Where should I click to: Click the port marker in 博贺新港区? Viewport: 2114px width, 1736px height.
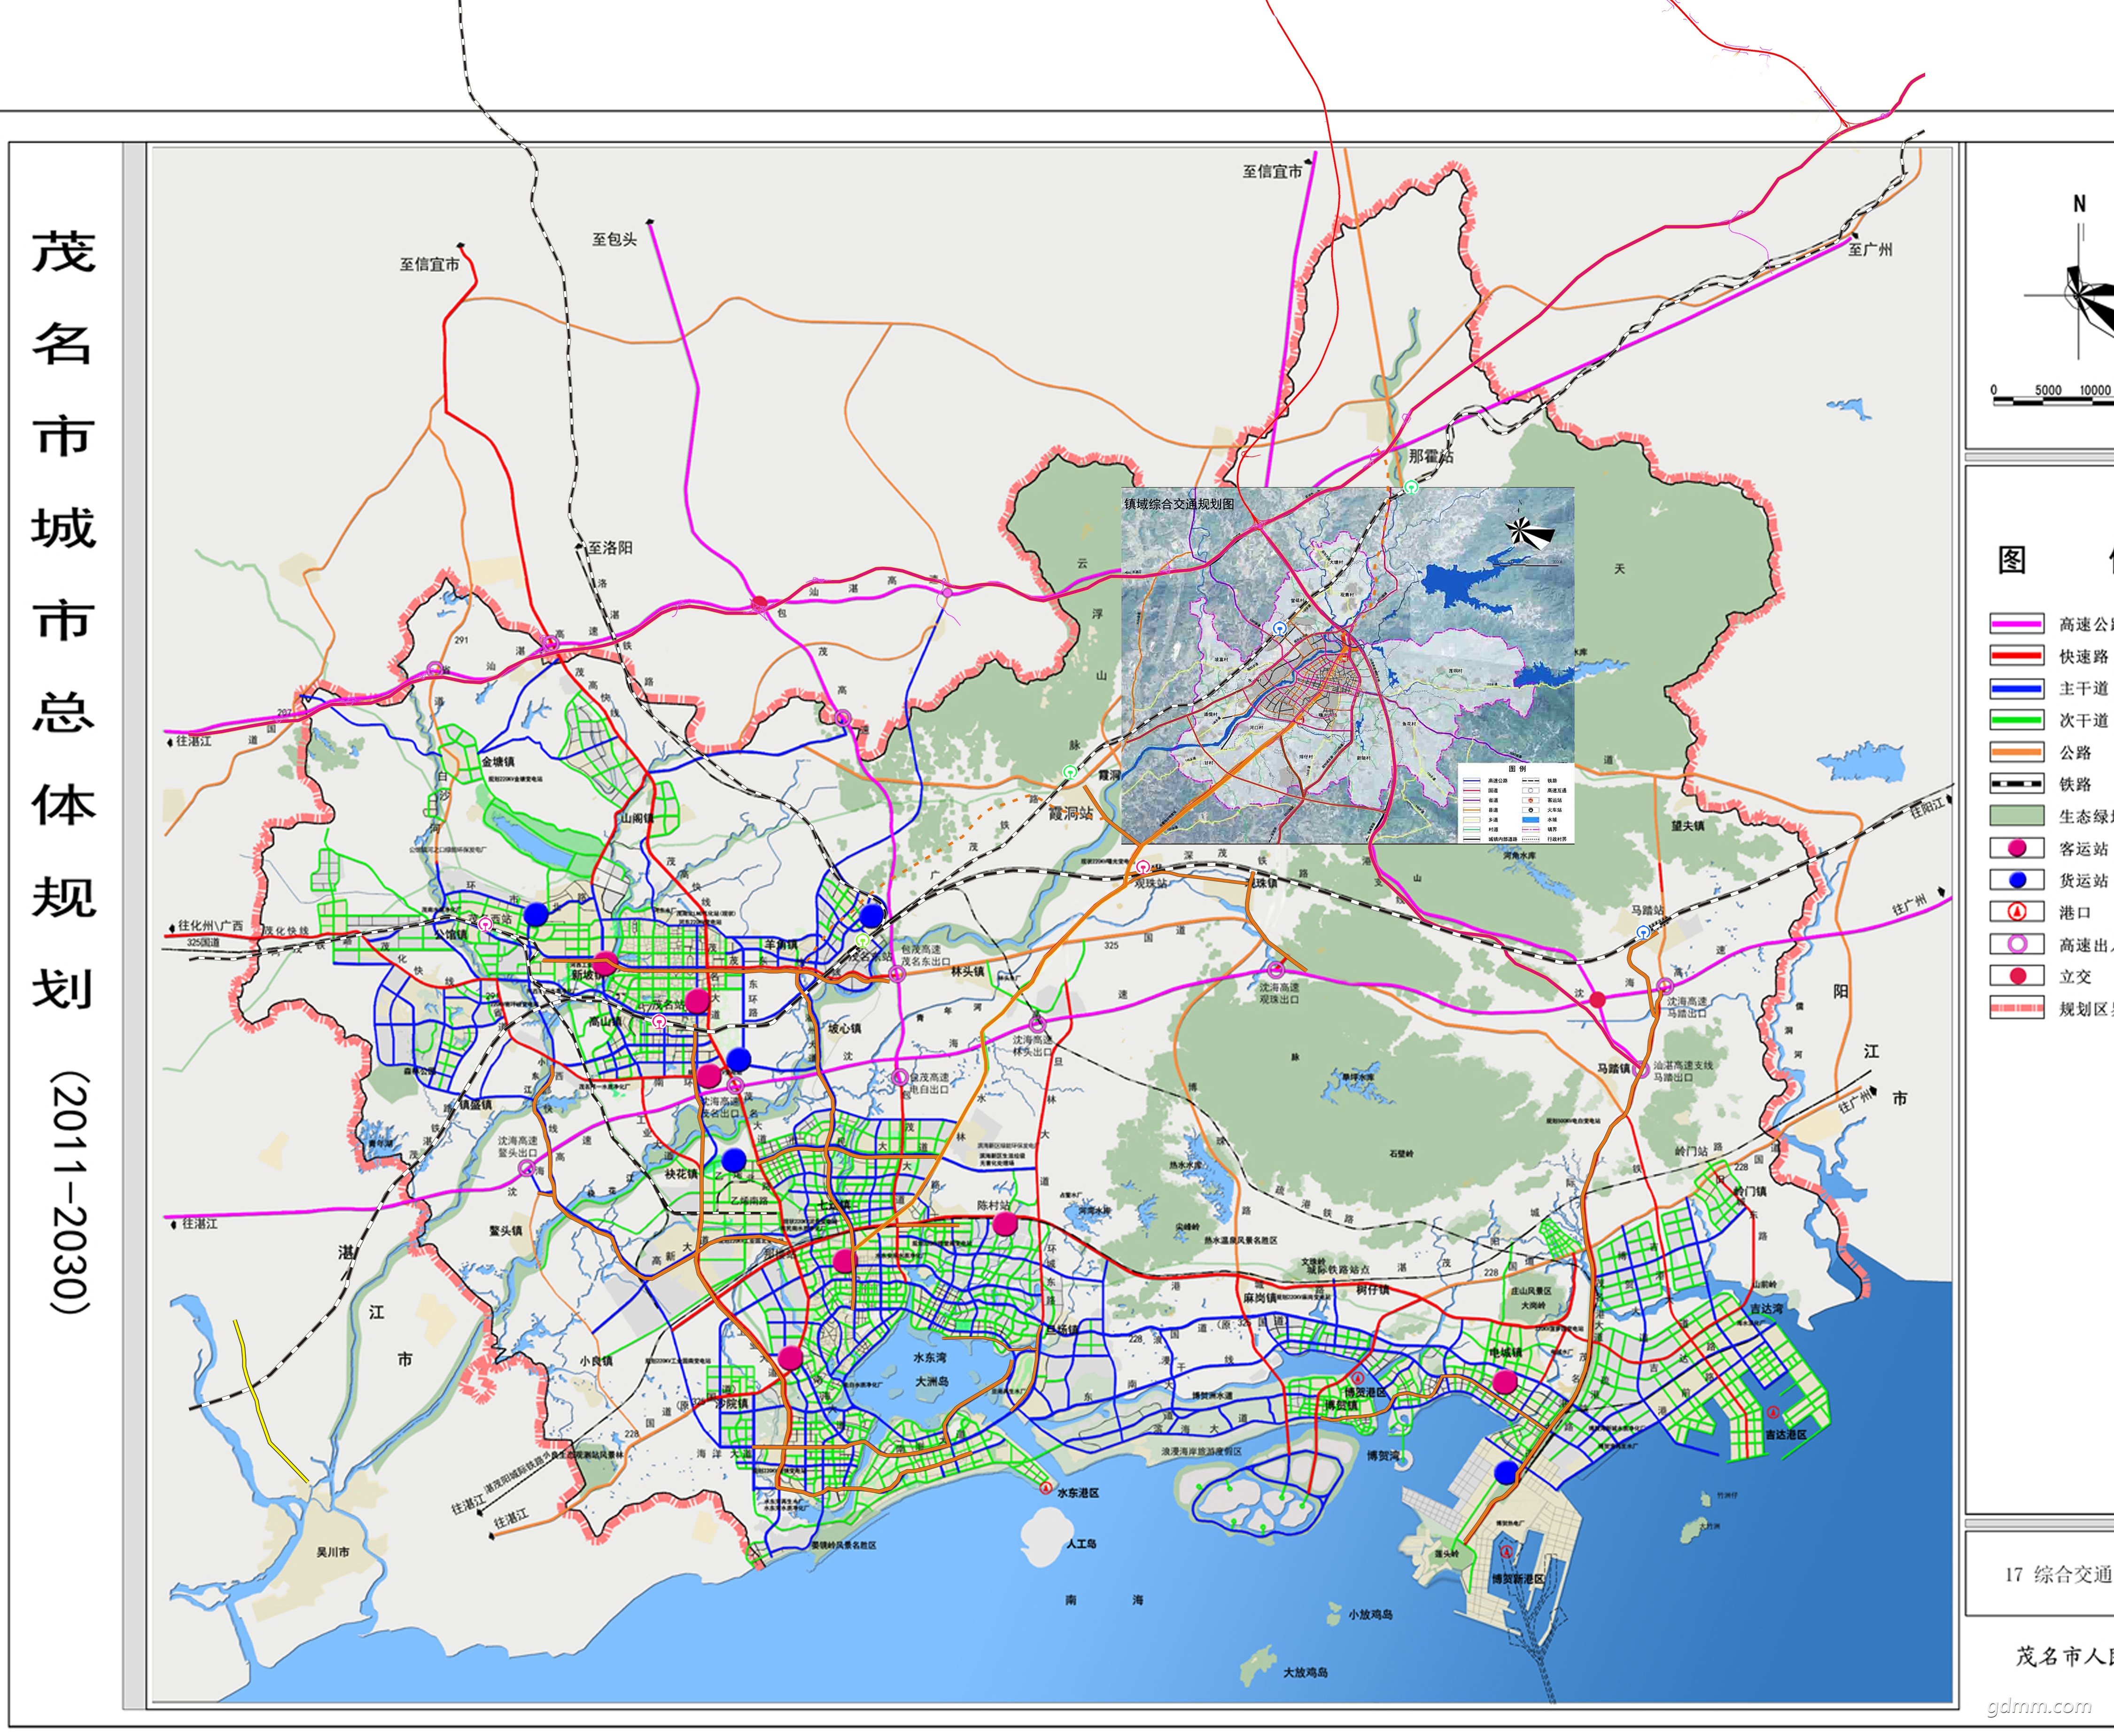[1506, 1551]
